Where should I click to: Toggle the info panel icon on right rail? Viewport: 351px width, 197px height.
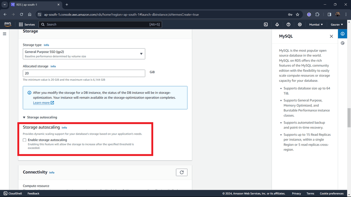click(x=342, y=34)
